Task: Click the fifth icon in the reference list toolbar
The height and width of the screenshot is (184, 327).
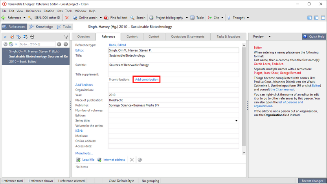Action: 32,37
